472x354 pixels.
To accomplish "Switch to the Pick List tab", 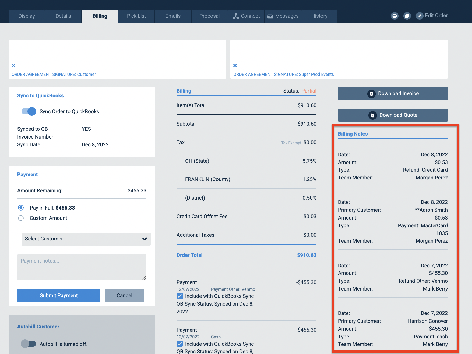I will tap(136, 16).
